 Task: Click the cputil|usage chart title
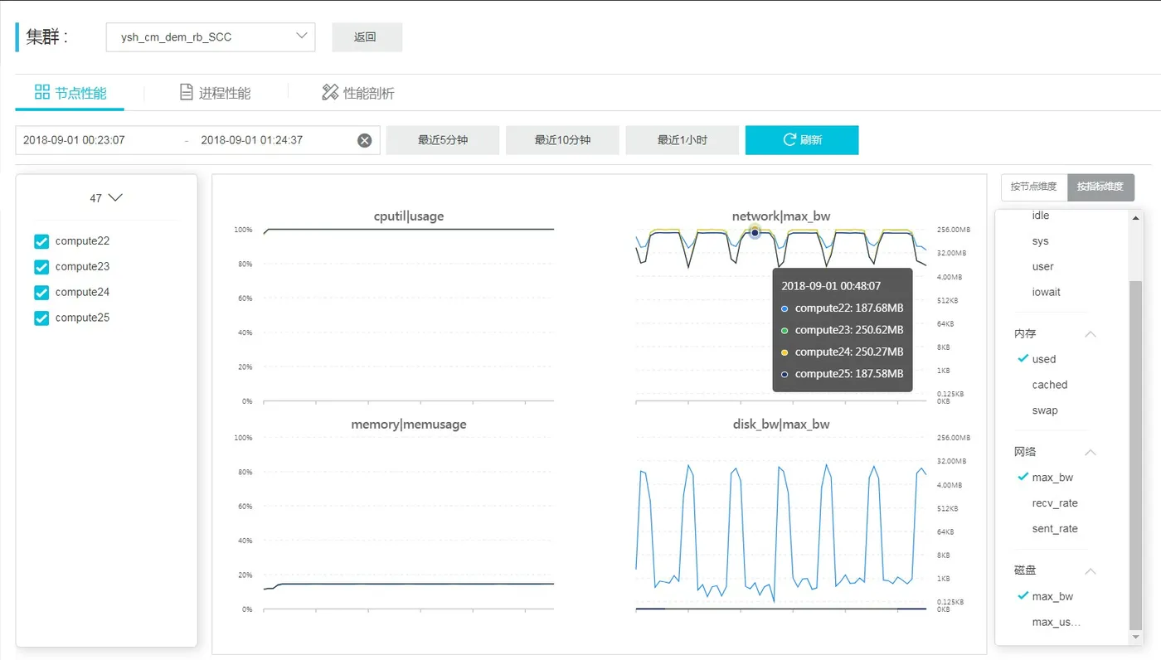[x=409, y=216]
